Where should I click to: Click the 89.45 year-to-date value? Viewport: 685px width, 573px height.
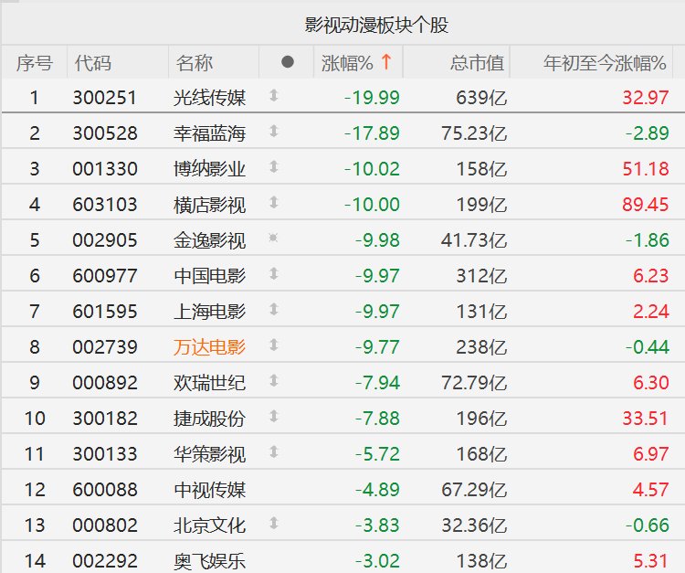point(645,205)
